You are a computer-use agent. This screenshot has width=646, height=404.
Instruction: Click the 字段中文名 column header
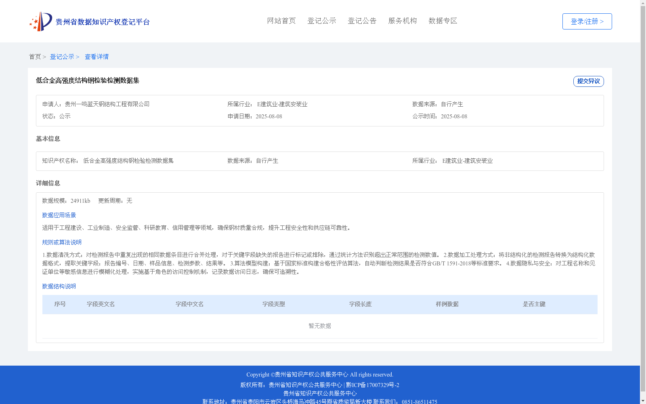pyautogui.click(x=190, y=304)
